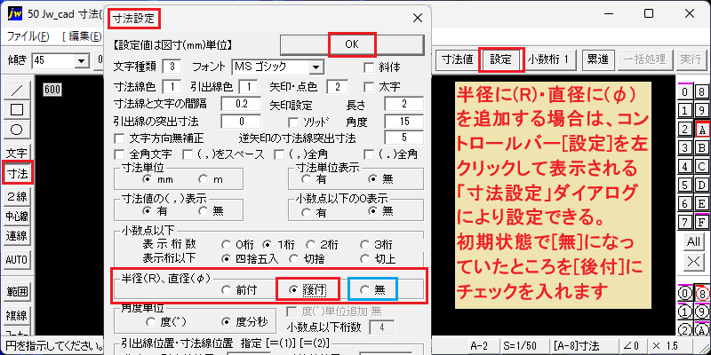Select the 中心線 centerline tool

[17, 216]
